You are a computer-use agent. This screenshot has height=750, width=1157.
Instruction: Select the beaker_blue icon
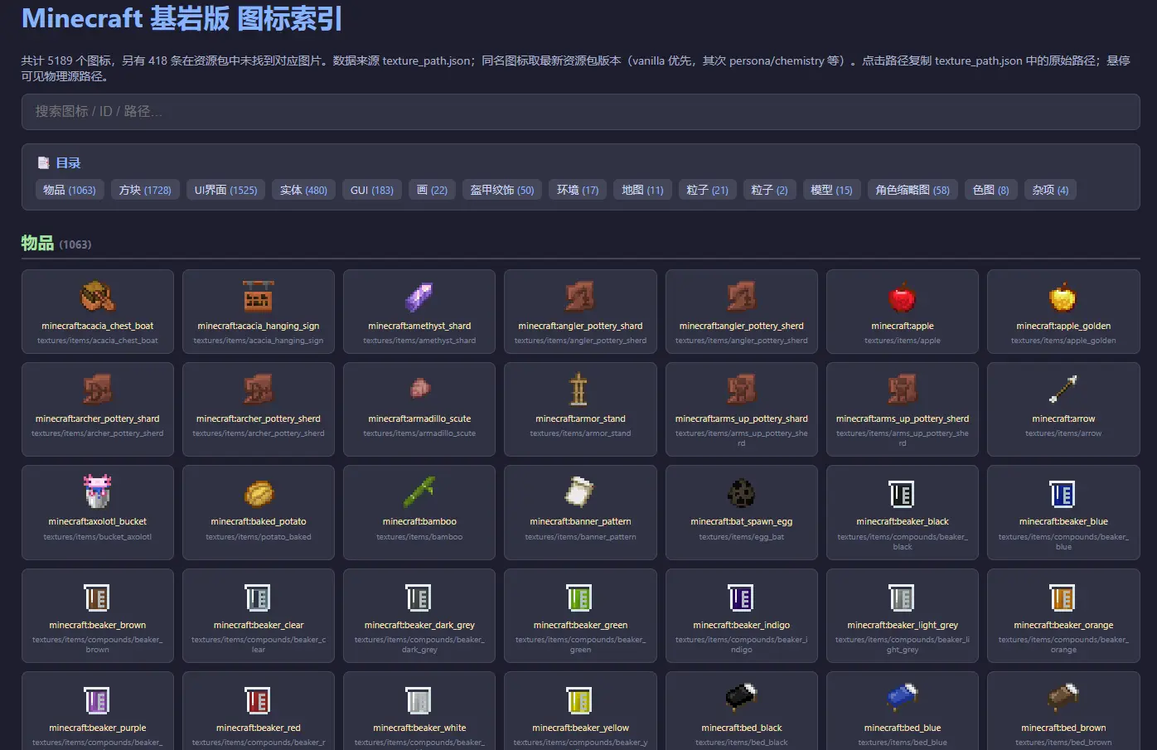pyautogui.click(x=1063, y=494)
